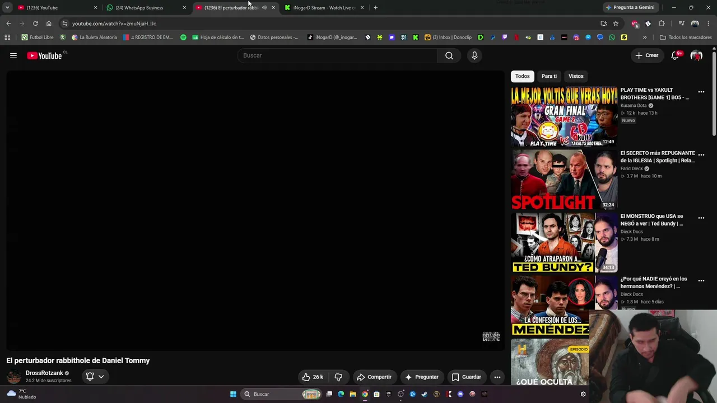Screen dimensions: 717x403
Task: Click the YouTube search input field
Action: pos(338,55)
